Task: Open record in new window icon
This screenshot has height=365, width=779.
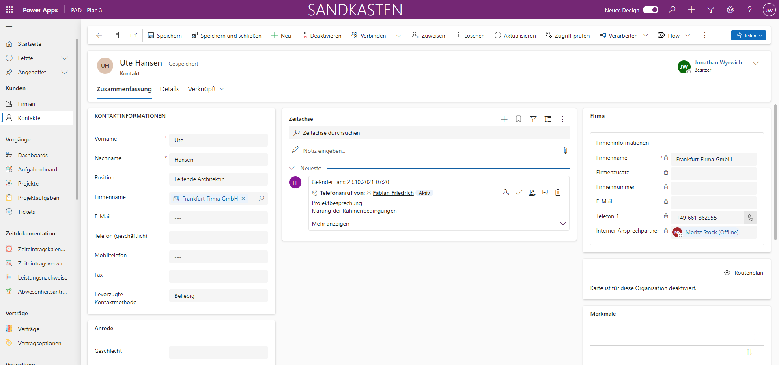Action: click(133, 35)
